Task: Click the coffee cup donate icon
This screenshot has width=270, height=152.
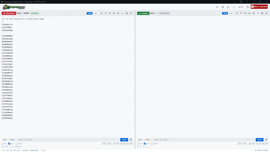Action: [x=247, y=7]
